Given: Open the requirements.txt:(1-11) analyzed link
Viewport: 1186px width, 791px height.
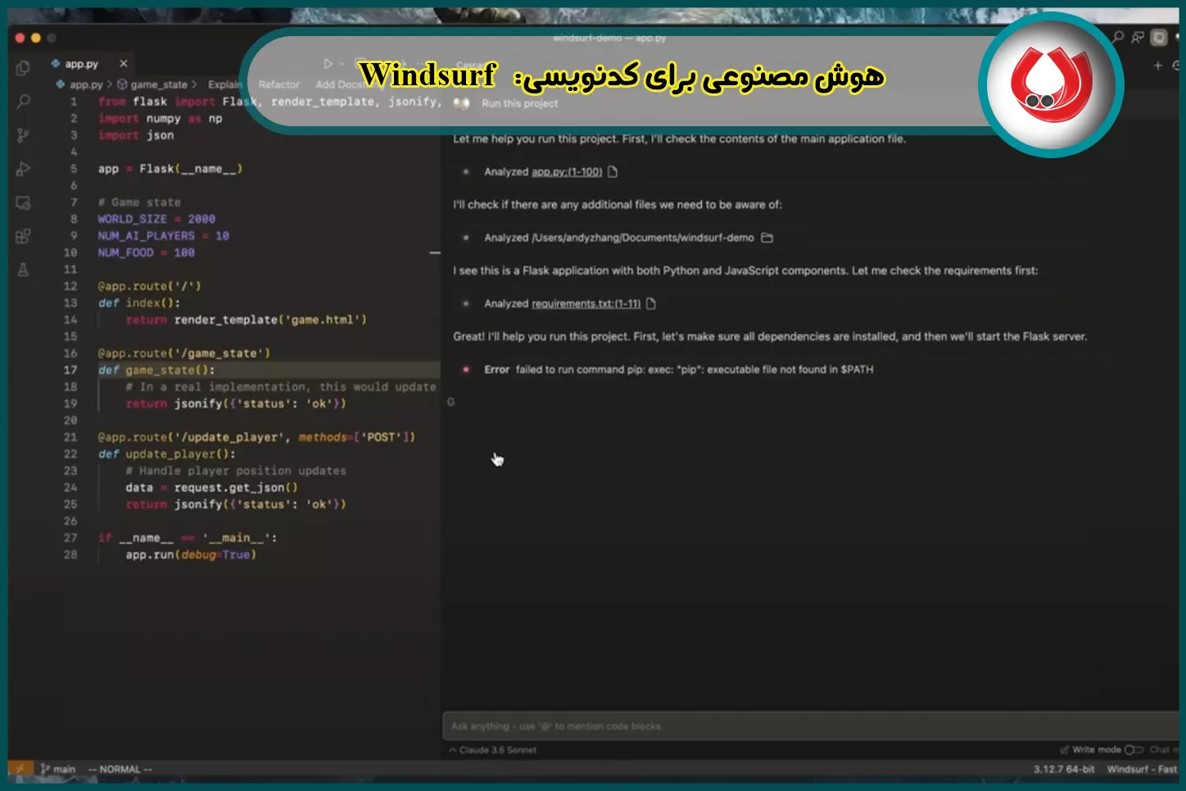Looking at the screenshot, I should point(586,303).
